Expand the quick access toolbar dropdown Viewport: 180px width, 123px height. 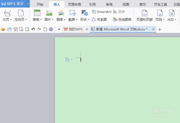(59, 29)
